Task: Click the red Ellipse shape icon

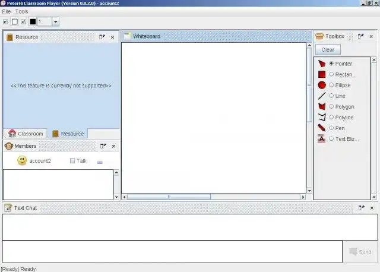Action: click(x=322, y=85)
